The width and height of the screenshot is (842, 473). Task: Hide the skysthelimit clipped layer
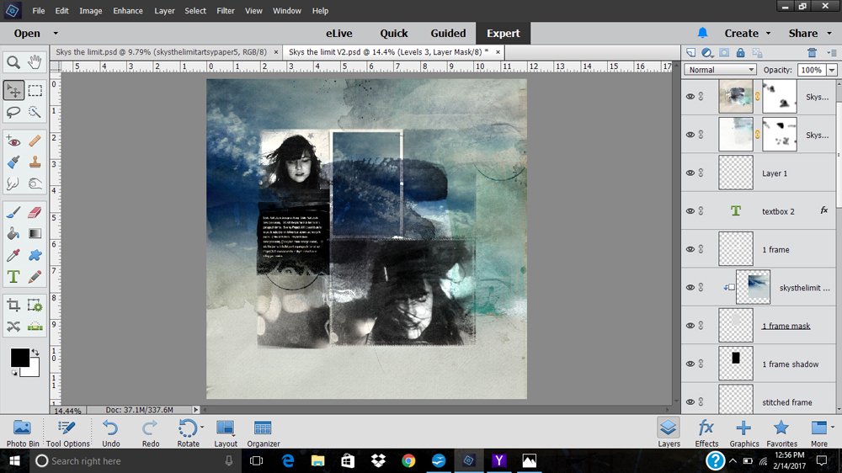(x=690, y=287)
